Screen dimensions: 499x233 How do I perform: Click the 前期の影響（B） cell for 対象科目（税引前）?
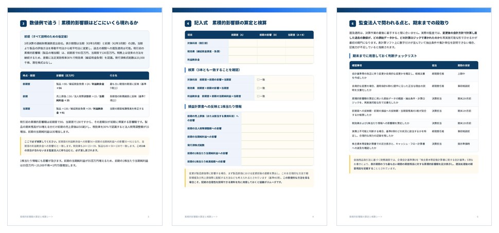pos(271,43)
